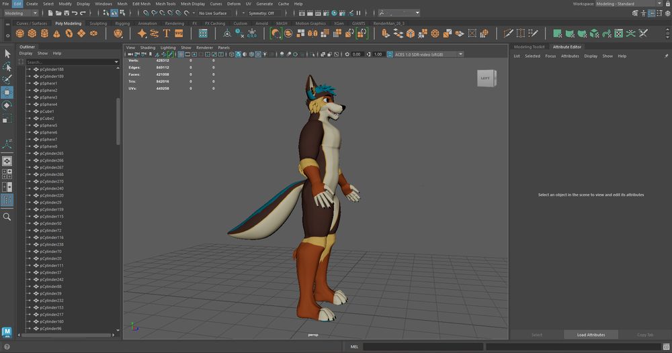Open the dropdown after the pause button
Viewport: 672px width, 353px height.
click(399, 13)
